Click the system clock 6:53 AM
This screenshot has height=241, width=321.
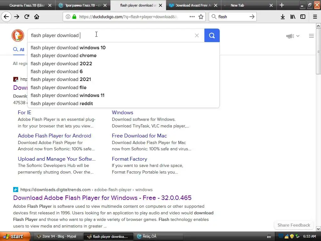tap(309, 236)
